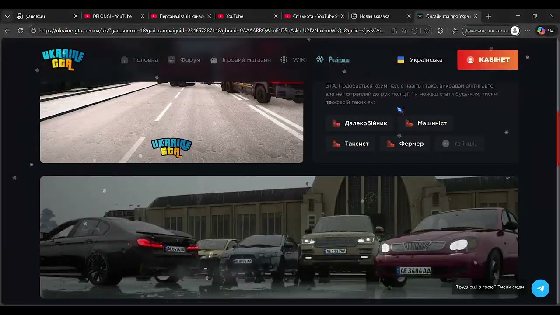Screen dimensions: 560x315
Task: Open the Copilot Чат button
Action: 546,31
